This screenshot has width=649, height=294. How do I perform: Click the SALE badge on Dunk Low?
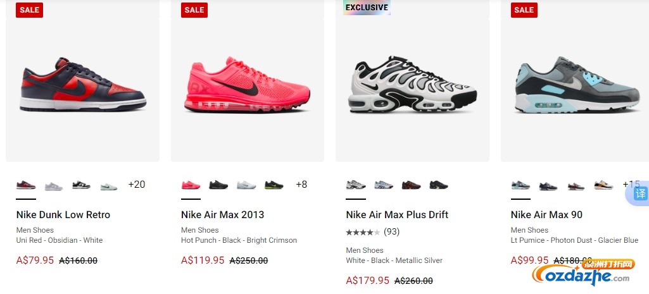pos(29,10)
